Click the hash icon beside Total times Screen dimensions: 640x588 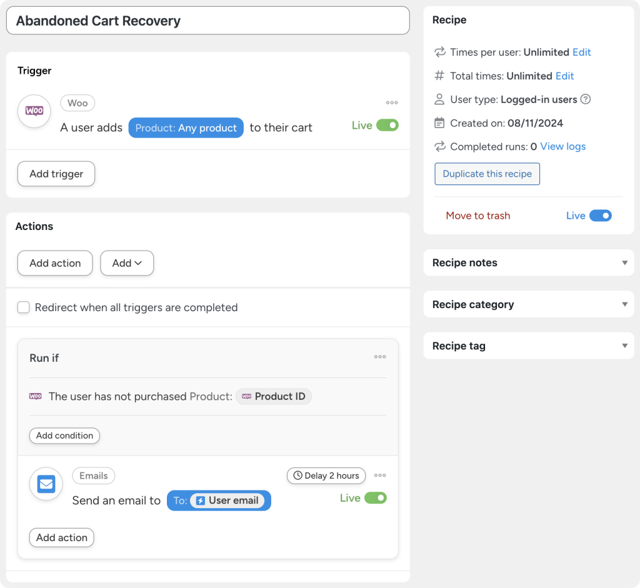point(439,76)
